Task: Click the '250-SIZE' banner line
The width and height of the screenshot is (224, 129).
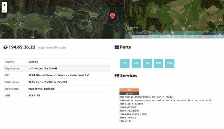Action: click(x=131, y=104)
